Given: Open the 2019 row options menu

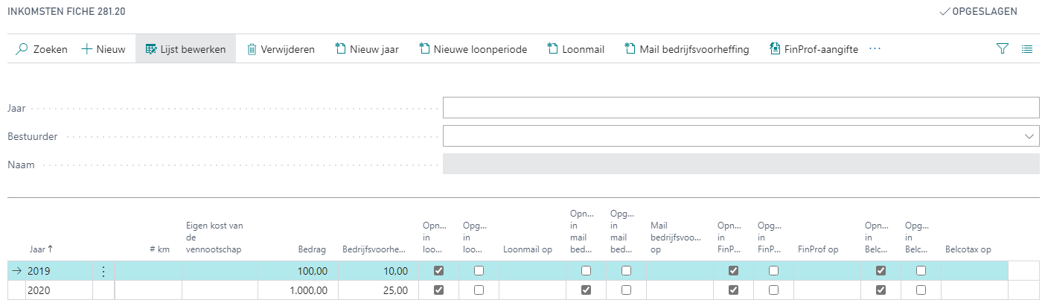Looking at the screenshot, I should point(103,271).
